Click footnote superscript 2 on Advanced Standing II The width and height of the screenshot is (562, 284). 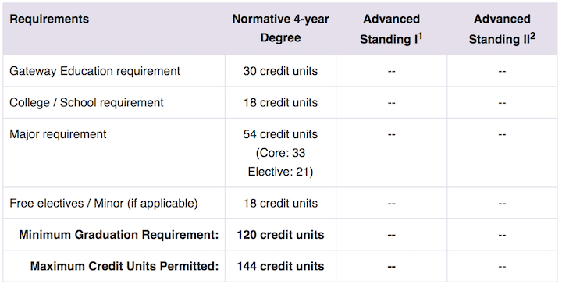pyautogui.click(x=532, y=36)
